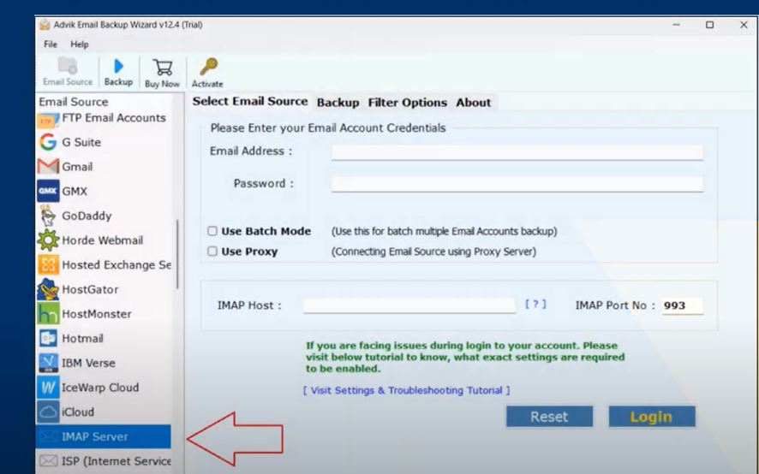The height and width of the screenshot is (474, 759).
Task: Select the ISP envelope icon
Action: click(x=48, y=461)
